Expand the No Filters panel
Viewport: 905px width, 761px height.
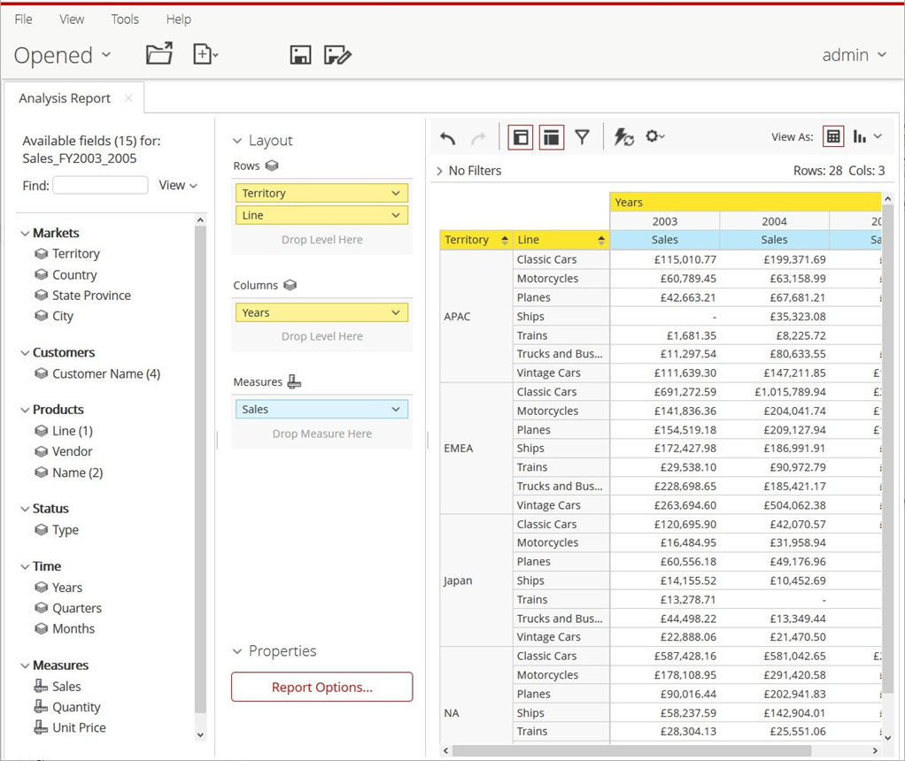pyautogui.click(x=440, y=171)
